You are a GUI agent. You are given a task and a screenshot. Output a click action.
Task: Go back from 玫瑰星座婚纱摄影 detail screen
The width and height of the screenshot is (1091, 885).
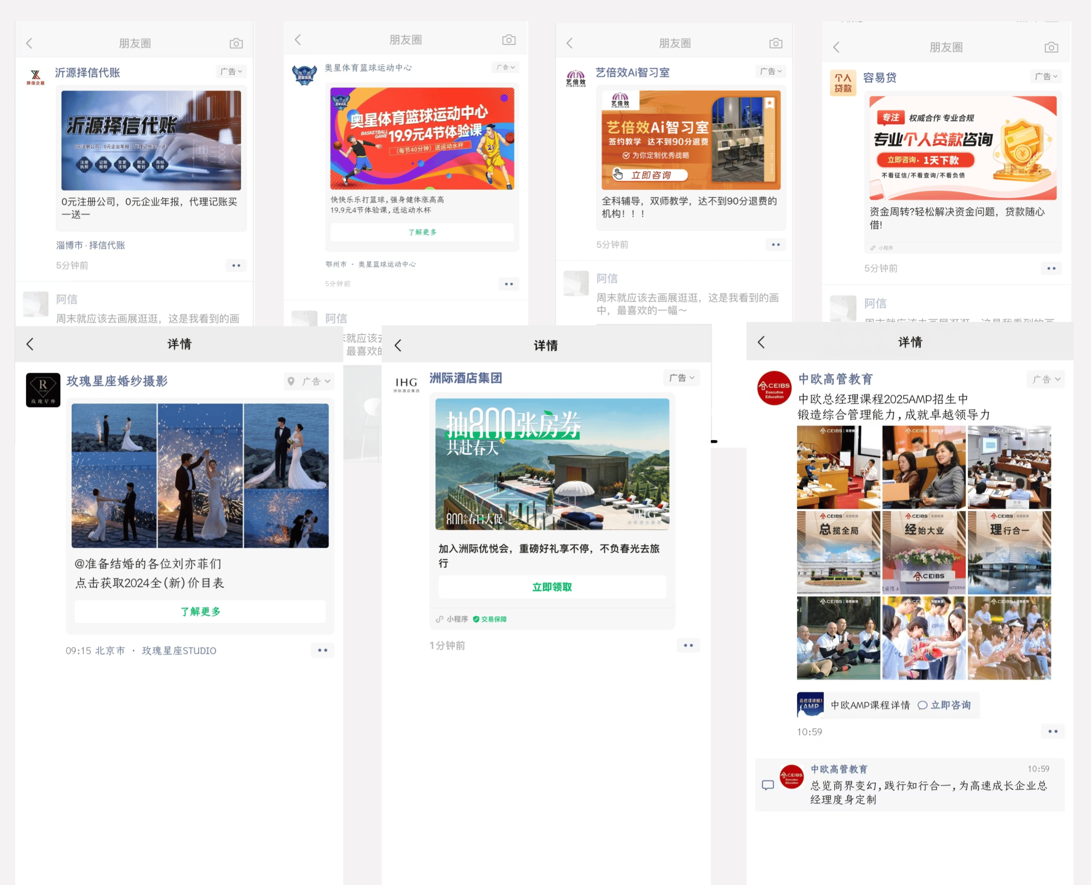tap(30, 344)
